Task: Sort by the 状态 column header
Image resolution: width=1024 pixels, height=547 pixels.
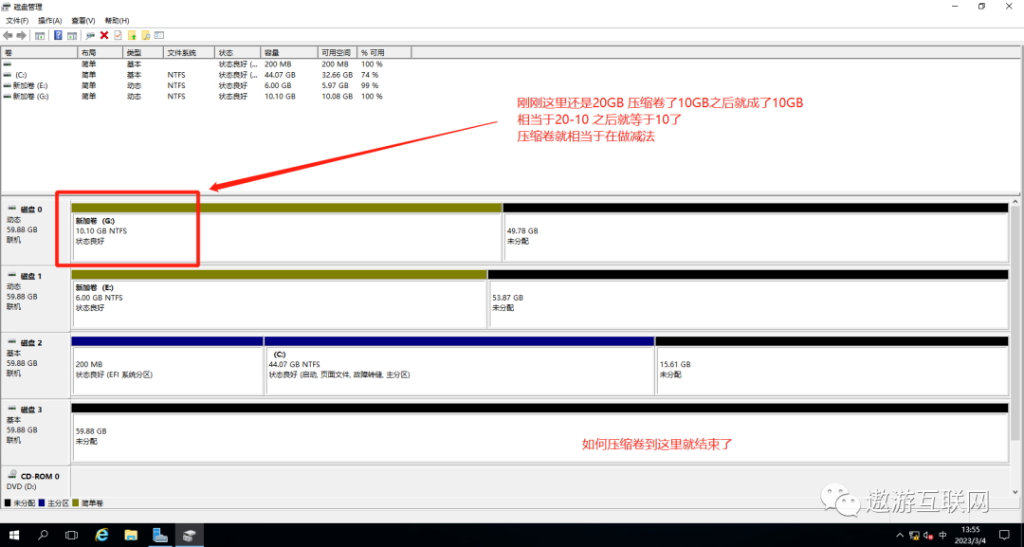Action: (x=238, y=52)
